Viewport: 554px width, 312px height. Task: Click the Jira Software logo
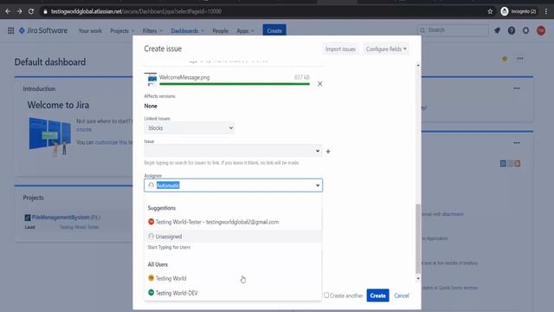pyautogui.click(x=43, y=31)
